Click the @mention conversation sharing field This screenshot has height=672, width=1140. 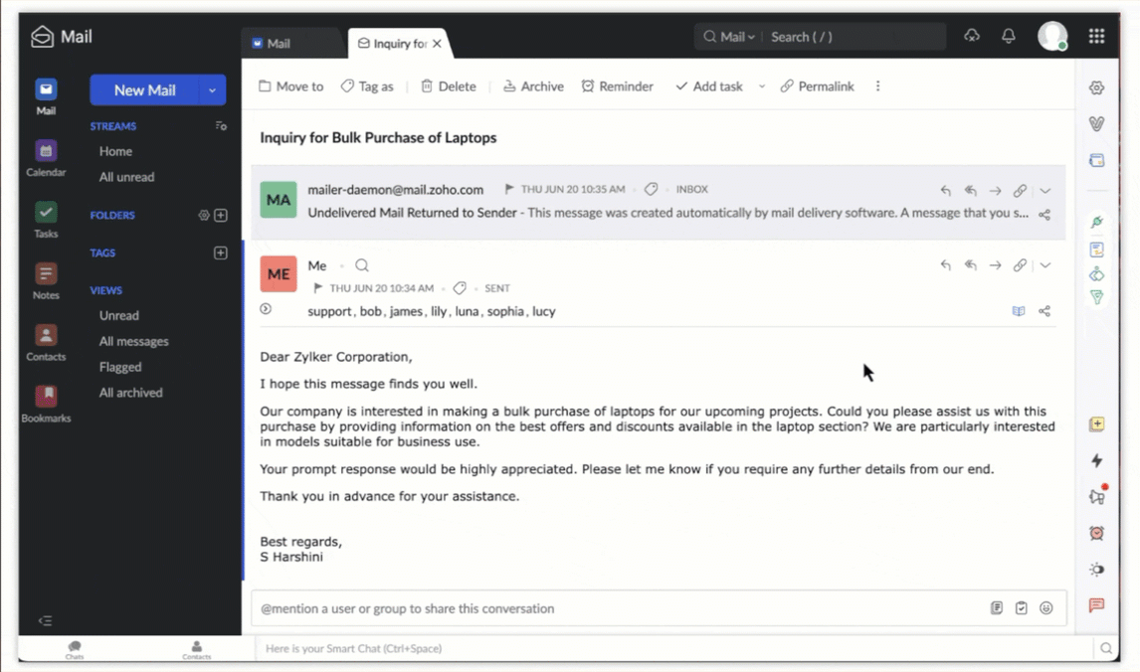(617, 608)
